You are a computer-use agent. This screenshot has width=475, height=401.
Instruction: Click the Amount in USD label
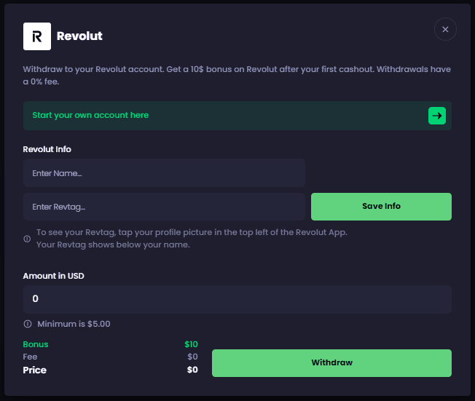coord(53,276)
